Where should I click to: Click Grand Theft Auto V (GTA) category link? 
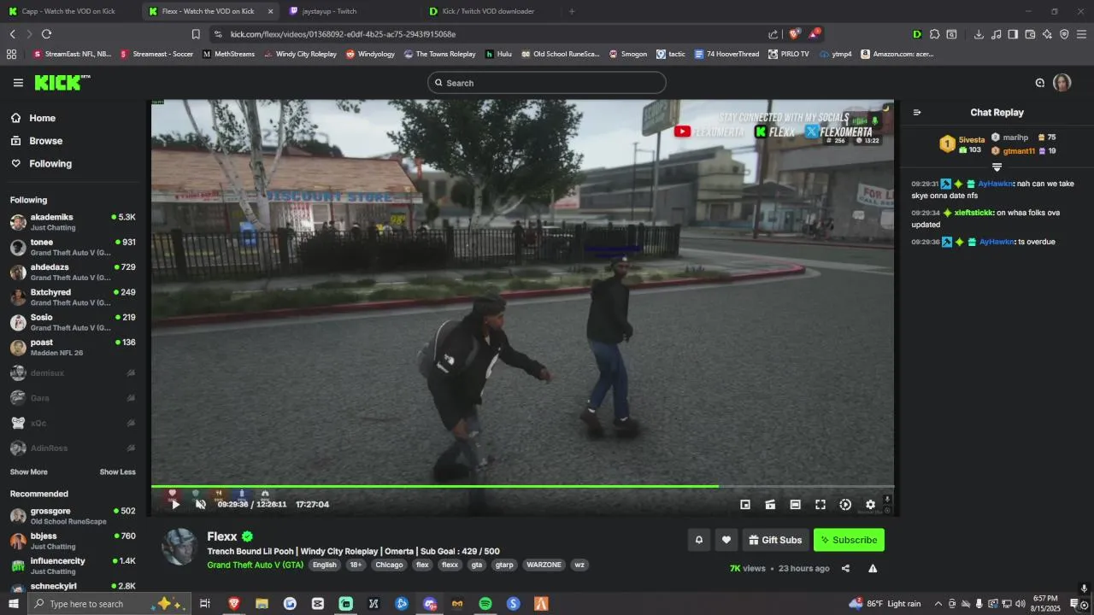255,565
